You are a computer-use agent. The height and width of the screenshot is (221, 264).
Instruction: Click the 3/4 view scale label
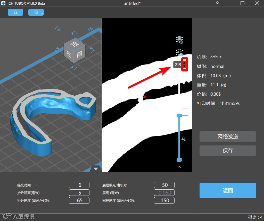point(184,140)
